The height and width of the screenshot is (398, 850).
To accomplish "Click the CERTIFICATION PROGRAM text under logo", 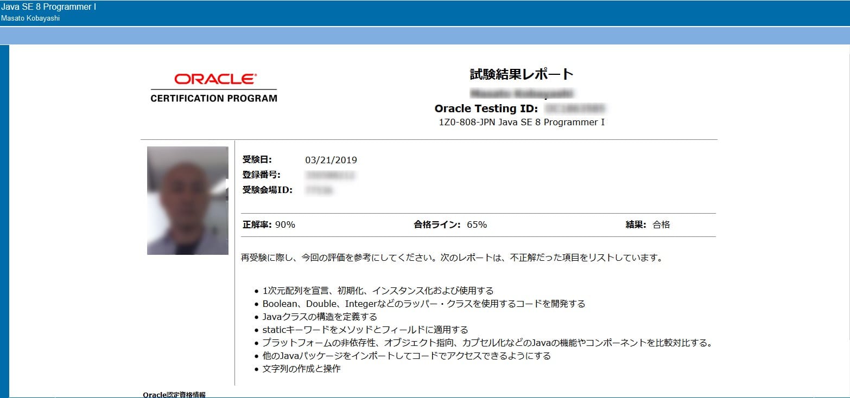I will pos(214,99).
